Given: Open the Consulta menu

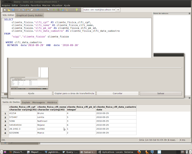Looking at the screenshot, I should pos(24,5).
